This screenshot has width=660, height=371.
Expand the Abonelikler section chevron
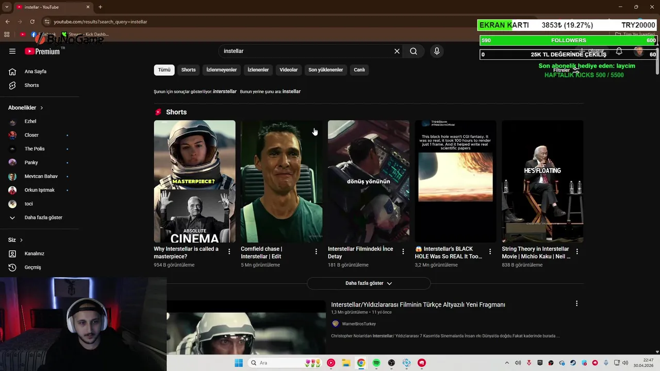42,108
